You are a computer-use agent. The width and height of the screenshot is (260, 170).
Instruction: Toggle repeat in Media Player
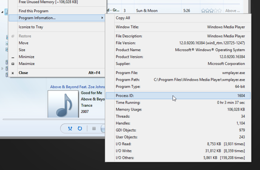[x=80, y=128]
